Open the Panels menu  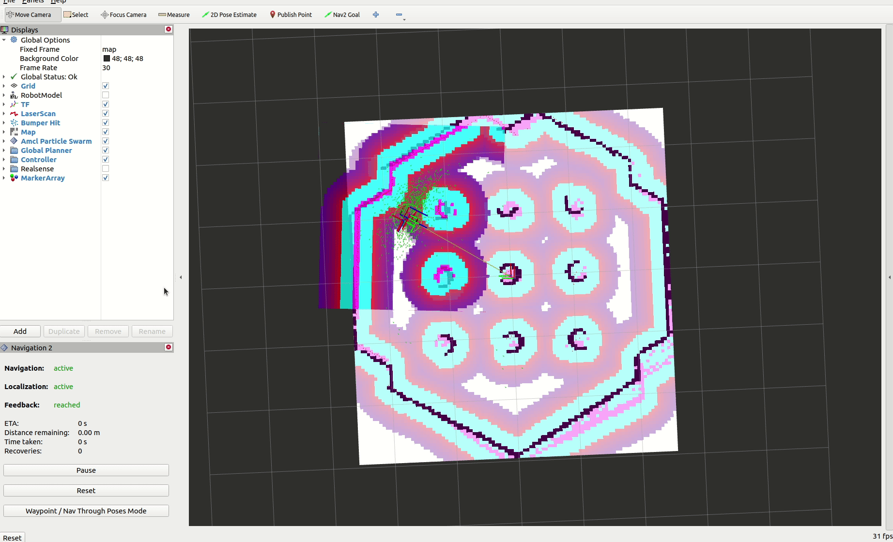(33, 1)
